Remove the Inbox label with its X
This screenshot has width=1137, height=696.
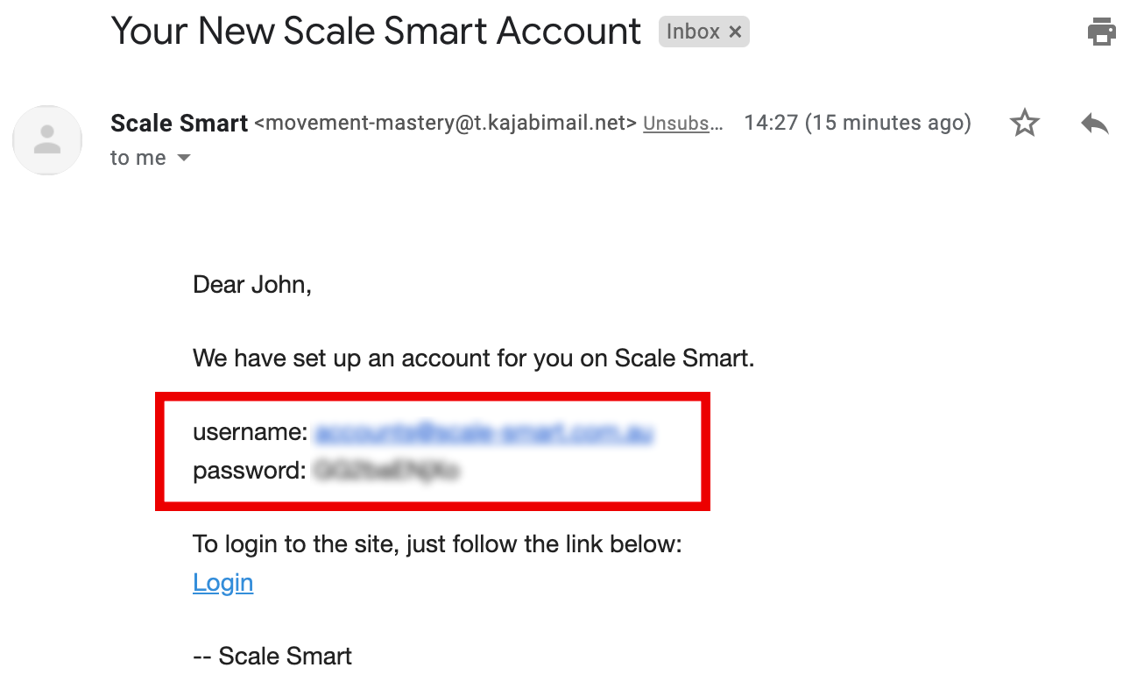point(736,32)
